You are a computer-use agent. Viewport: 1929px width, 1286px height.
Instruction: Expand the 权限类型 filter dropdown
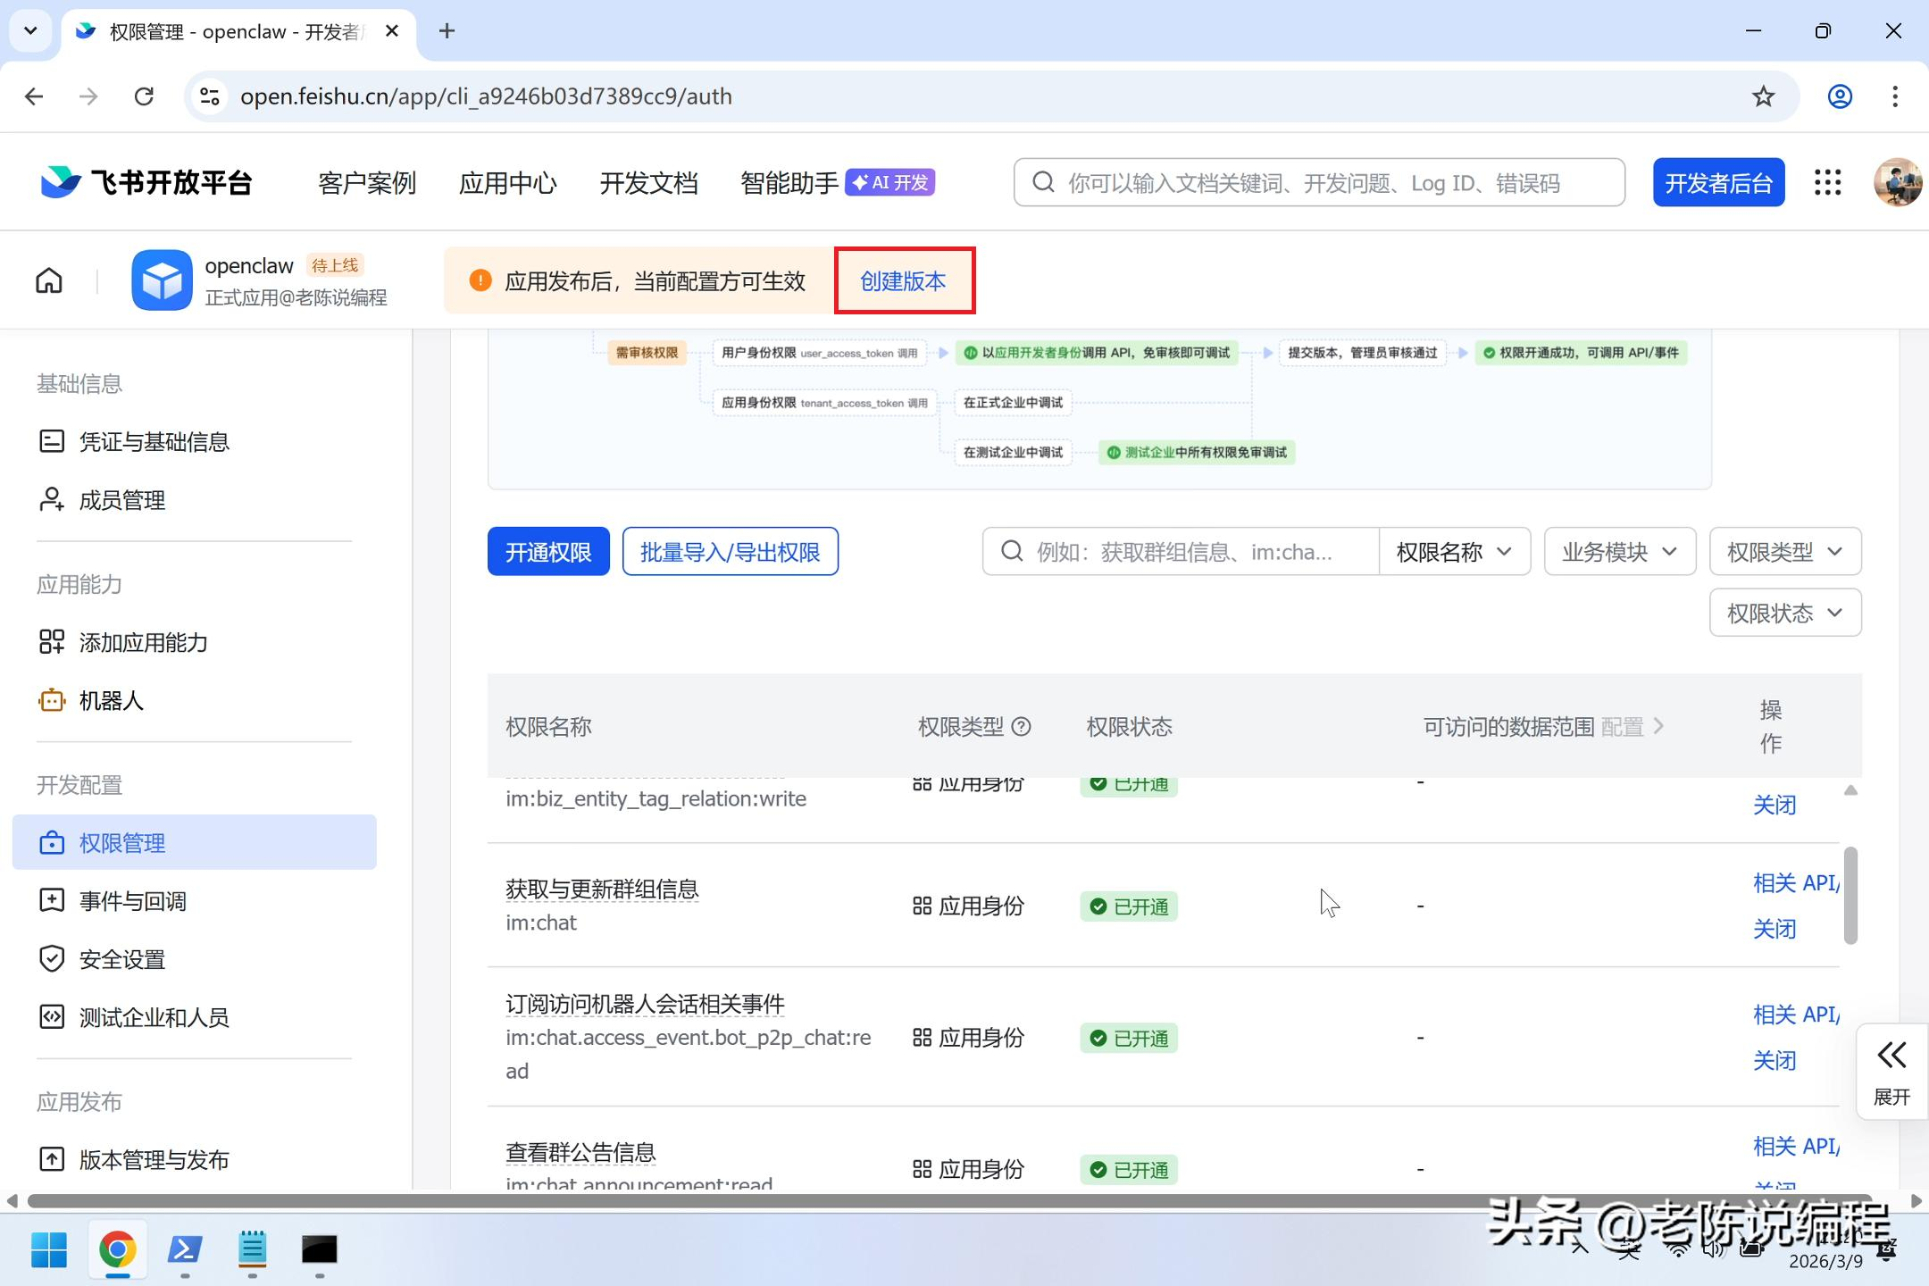(x=1784, y=552)
